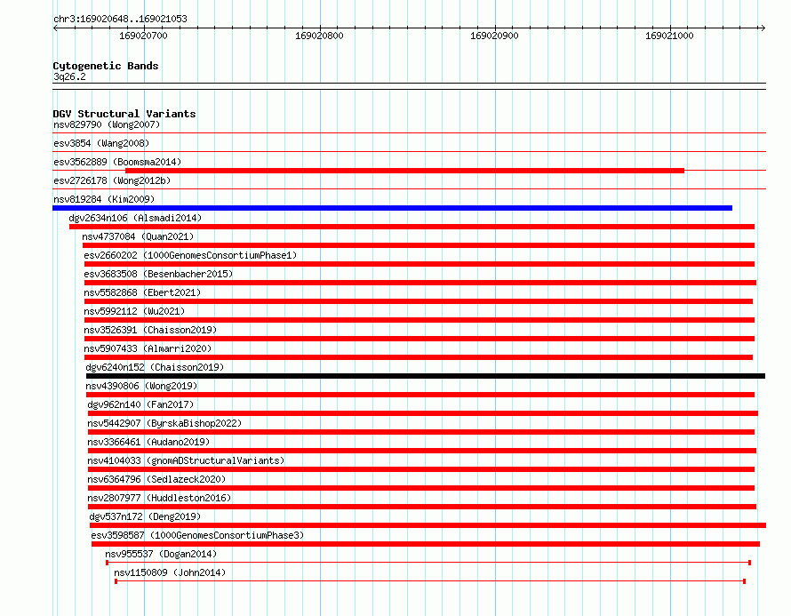Click the esv2726178 (Wong2012b) label
The image size is (791, 616).
[x=112, y=180]
